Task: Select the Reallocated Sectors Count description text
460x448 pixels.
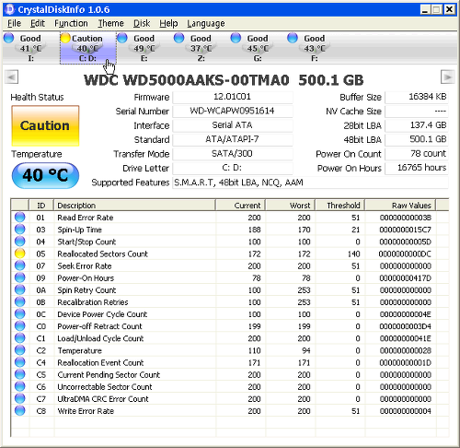Action: tap(102, 253)
